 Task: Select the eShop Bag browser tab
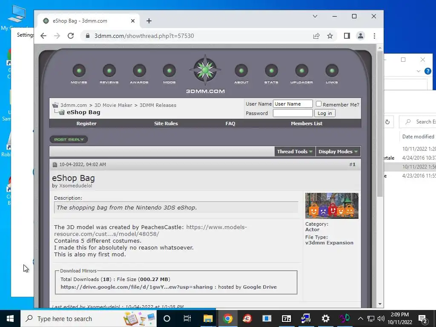pyautogui.click(x=89, y=21)
